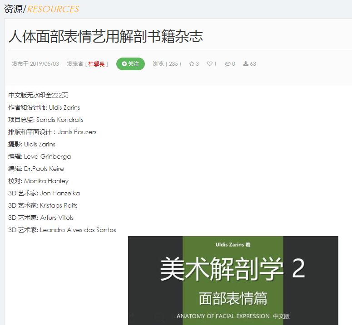352x325 pixels.
Task: Click the line 编辑: Dr.Pauls Keire
Action: (x=36, y=169)
